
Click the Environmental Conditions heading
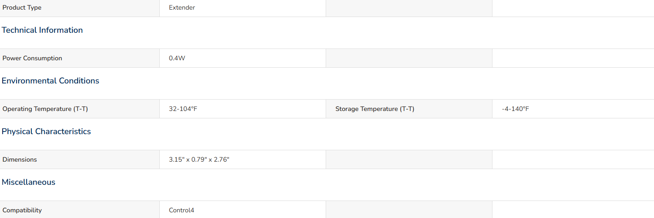[x=50, y=81]
